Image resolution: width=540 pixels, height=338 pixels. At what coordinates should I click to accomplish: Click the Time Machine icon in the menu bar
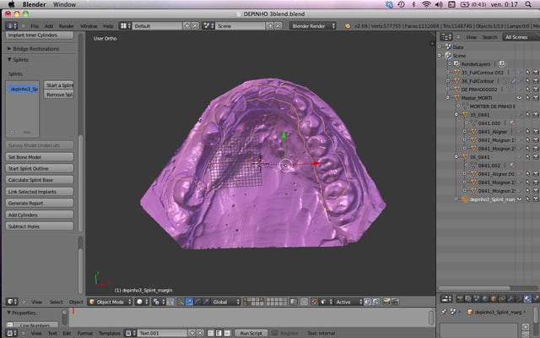pos(402,4)
